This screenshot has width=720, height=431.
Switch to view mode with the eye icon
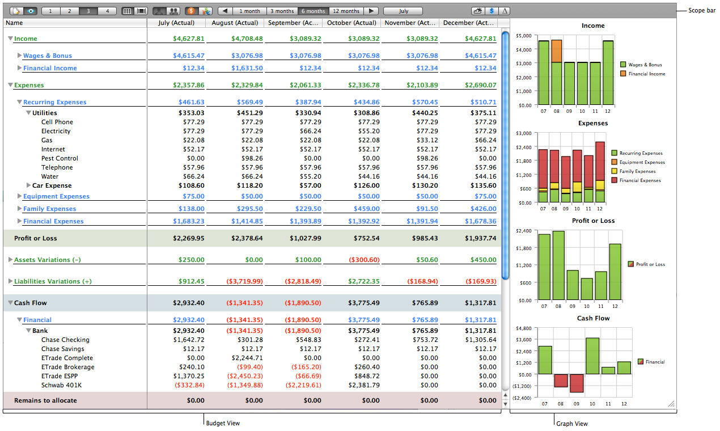tap(31, 11)
